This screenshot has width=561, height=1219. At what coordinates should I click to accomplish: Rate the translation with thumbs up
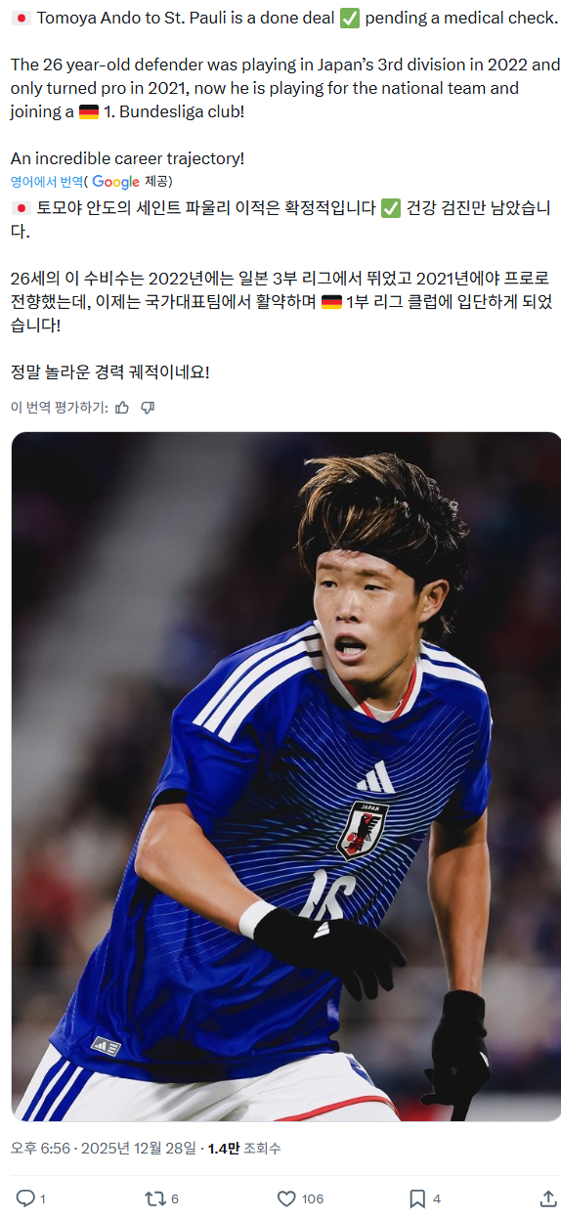click(x=122, y=407)
